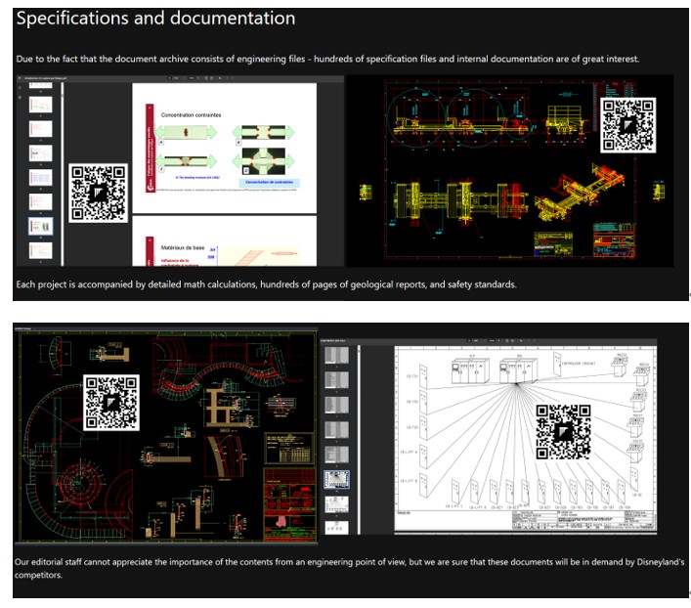Click blue 'Concentration de contrainte' caption box
Image resolution: width=691 pixels, height=608 pixels.
tap(269, 182)
